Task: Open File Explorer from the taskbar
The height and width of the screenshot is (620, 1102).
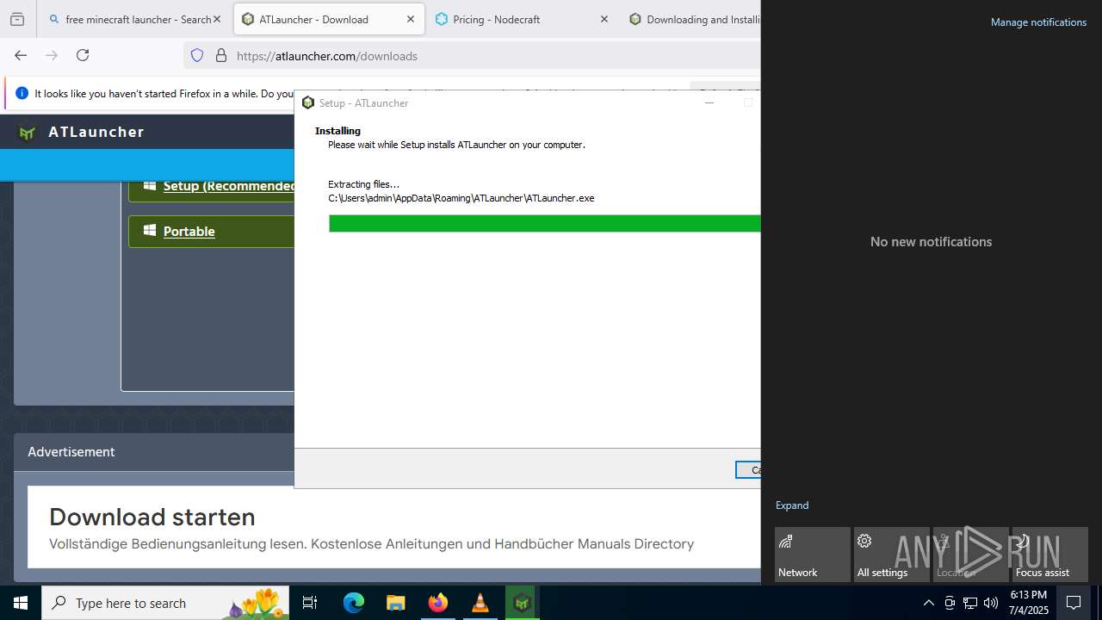Action: [395, 603]
